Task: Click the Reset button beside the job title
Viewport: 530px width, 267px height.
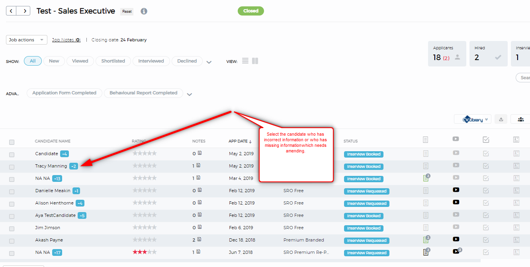Action: [x=127, y=11]
